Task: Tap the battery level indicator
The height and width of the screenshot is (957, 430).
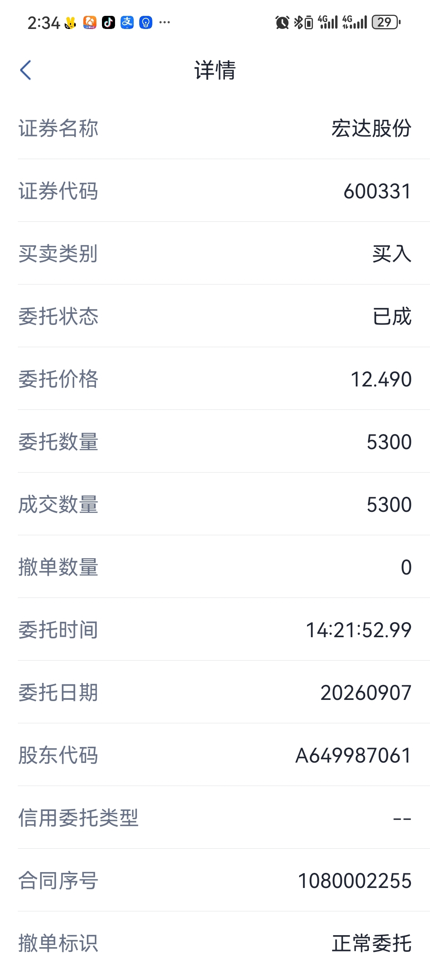Action: 386,22
